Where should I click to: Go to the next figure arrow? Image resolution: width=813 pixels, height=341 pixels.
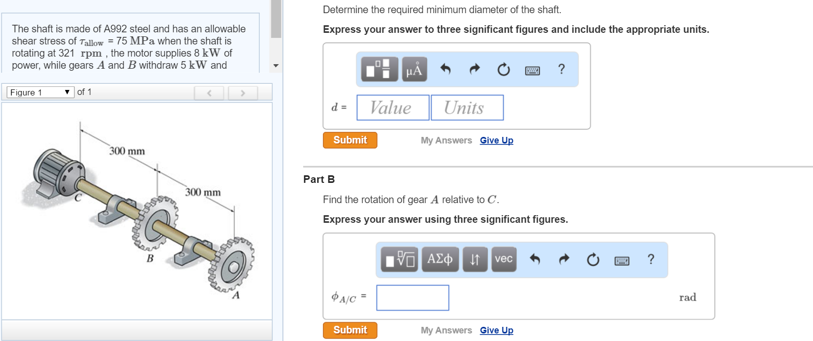243,93
